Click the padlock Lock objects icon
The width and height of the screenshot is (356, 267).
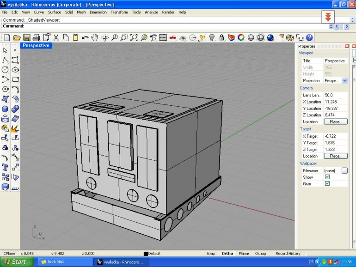click(221, 37)
